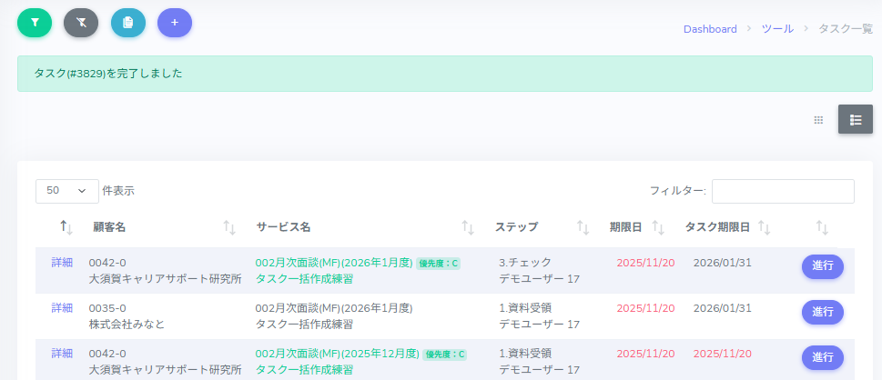Viewport: 882px width, 380px height.
Task: Click the blue clipboard icon button
Action: click(128, 23)
